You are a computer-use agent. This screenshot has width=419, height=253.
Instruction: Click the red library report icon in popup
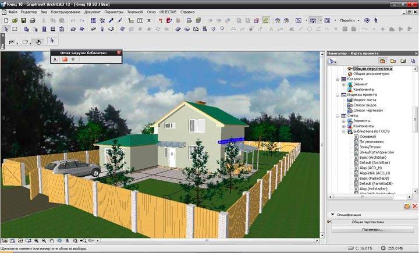(65, 59)
